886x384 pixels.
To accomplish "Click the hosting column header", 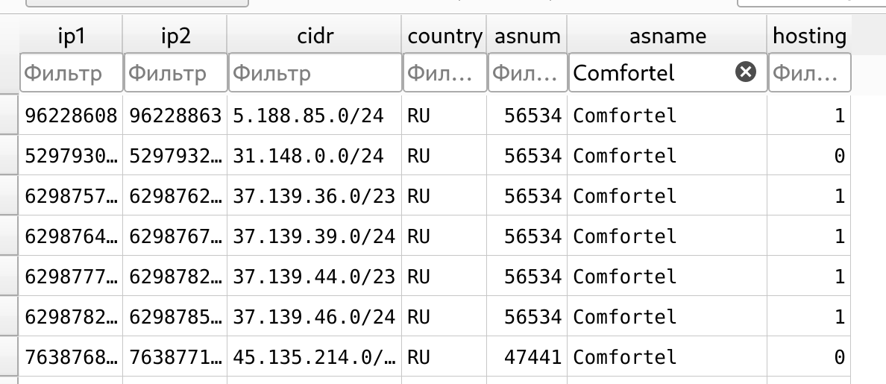I will click(809, 36).
